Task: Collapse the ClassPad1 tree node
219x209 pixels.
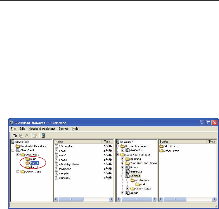Action: (13, 150)
